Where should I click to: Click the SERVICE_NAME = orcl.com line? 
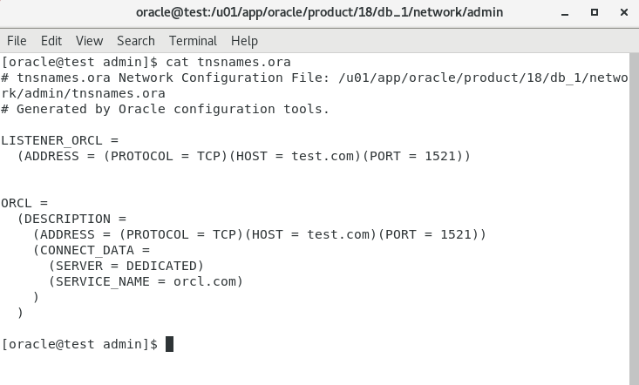pyautogui.click(x=146, y=281)
